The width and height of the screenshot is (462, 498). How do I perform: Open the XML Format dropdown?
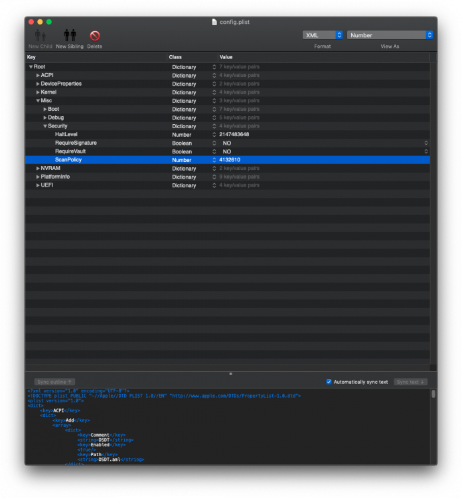323,35
